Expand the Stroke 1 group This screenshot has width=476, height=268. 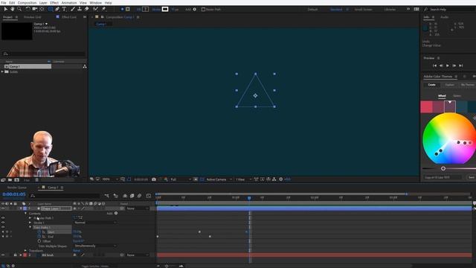[30, 223]
